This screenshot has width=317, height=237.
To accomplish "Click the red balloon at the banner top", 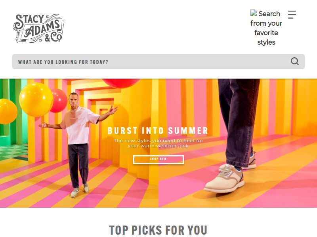I will (121, 83).
